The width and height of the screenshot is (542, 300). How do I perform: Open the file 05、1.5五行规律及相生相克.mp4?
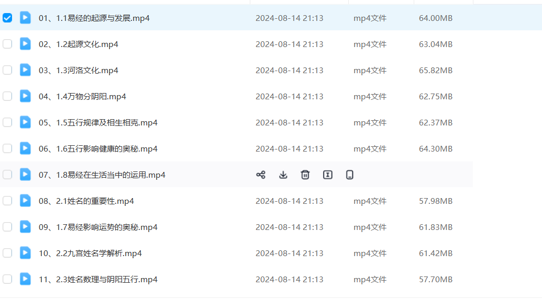[x=98, y=123]
